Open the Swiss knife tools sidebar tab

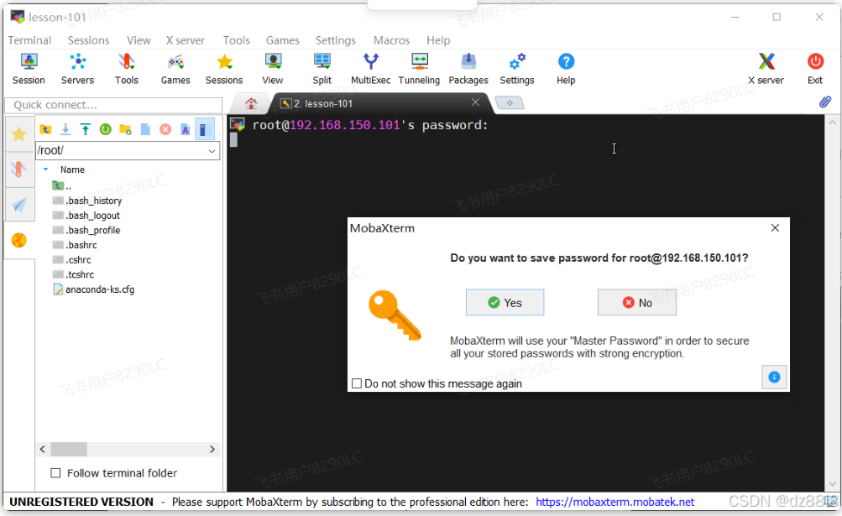(x=18, y=169)
